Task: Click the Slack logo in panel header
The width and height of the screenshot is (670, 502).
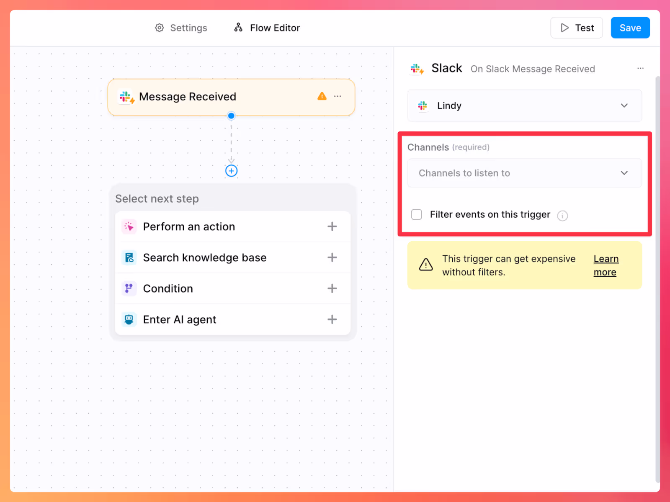Action: click(x=417, y=69)
